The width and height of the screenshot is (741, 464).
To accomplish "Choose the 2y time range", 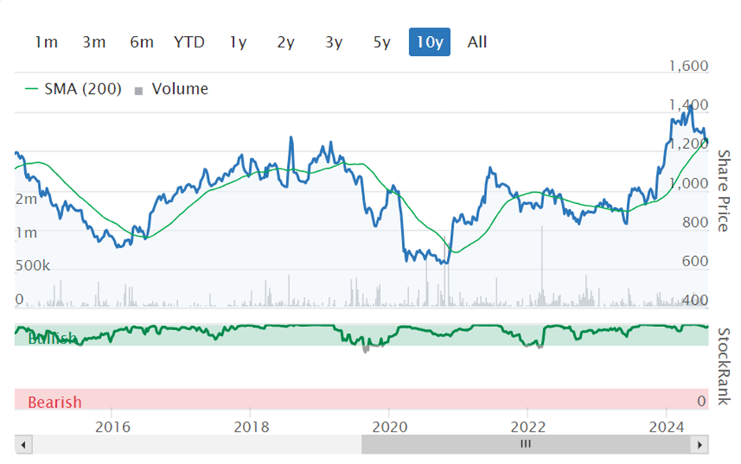I will 285,42.
